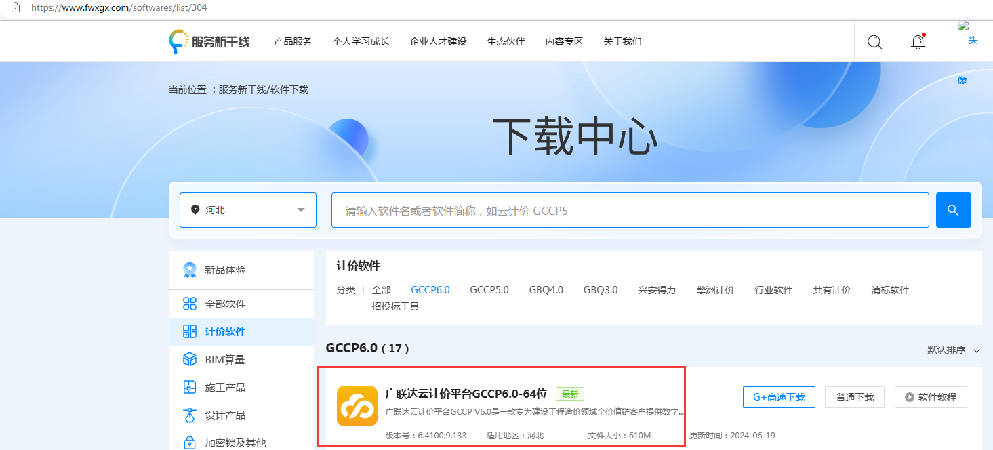Open the 产品服务 menu

pyautogui.click(x=293, y=42)
